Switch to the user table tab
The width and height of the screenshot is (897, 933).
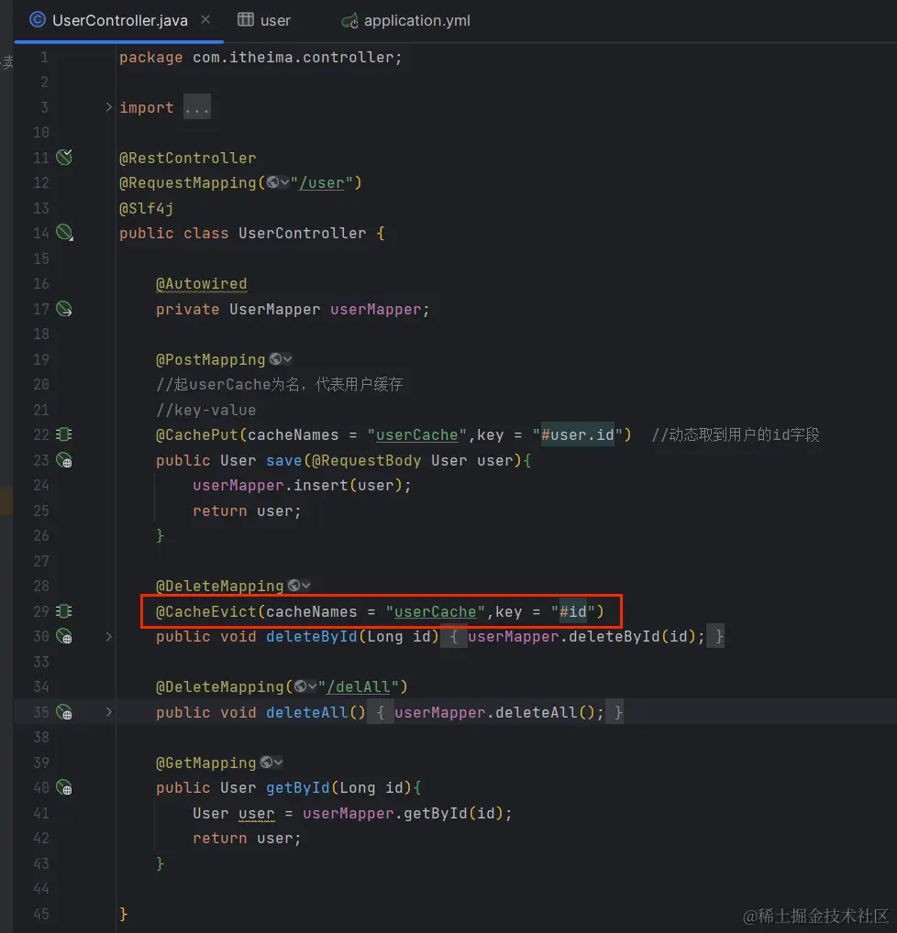[x=264, y=20]
